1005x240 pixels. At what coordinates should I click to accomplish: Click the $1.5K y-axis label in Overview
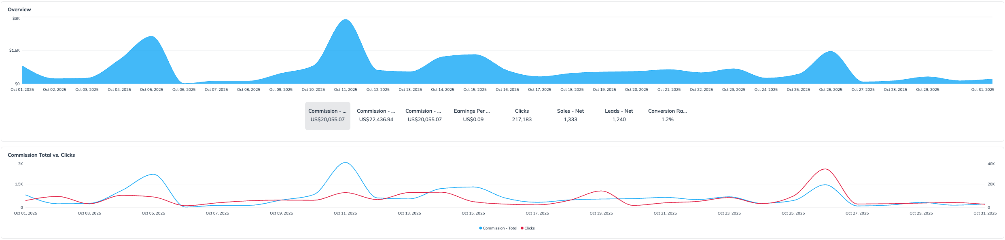click(x=15, y=51)
